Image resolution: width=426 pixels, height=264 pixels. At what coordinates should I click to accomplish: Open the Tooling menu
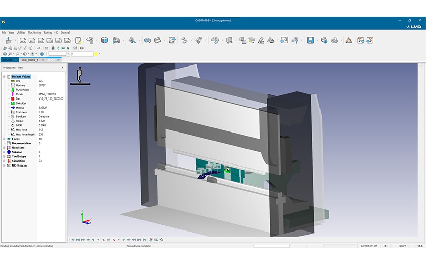(x=48, y=32)
